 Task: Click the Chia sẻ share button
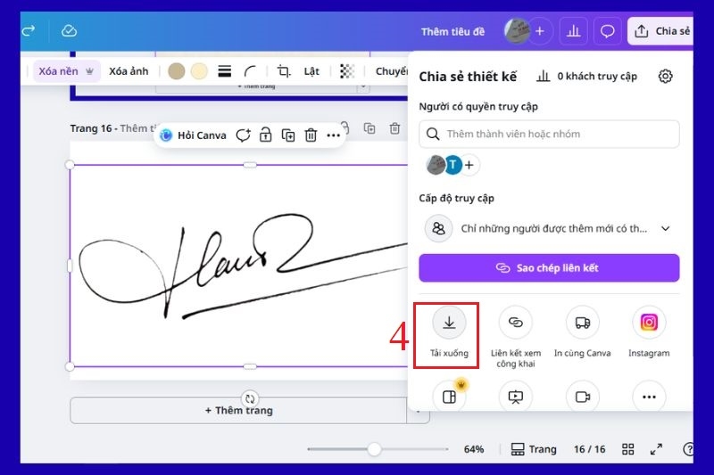coord(661,31)
